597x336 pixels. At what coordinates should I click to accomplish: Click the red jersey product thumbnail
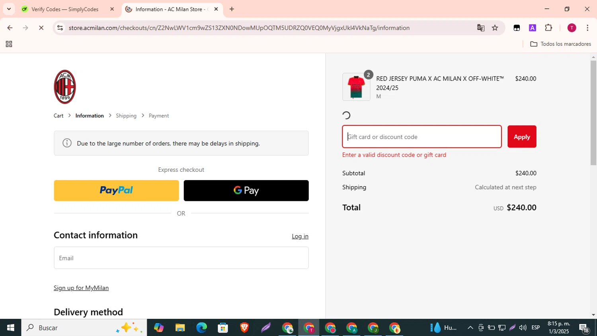356,87
